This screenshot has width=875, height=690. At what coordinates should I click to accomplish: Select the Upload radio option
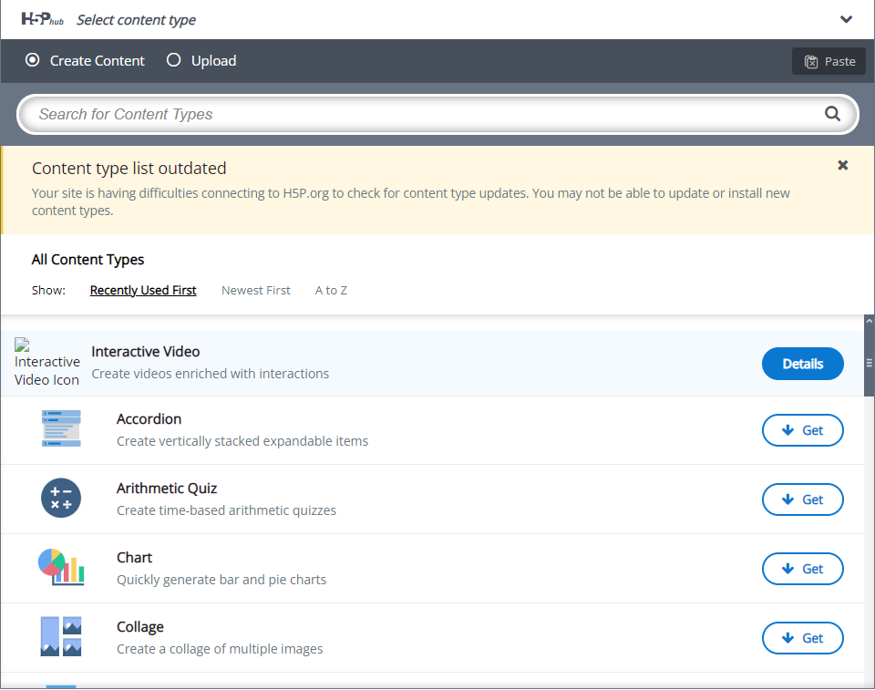pyautogui.click(x=201, y=60)
